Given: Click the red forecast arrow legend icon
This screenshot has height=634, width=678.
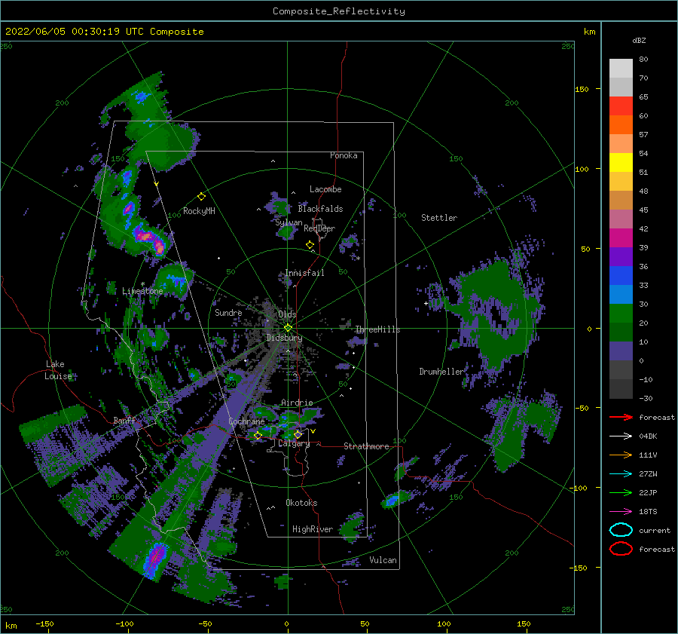Looking at the screenshot, I should click(621, 417).
